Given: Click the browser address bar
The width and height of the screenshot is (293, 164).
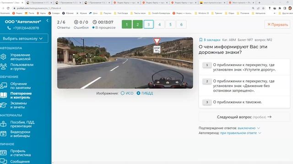Looking at the screenshot, I should (x=131, y=8).
